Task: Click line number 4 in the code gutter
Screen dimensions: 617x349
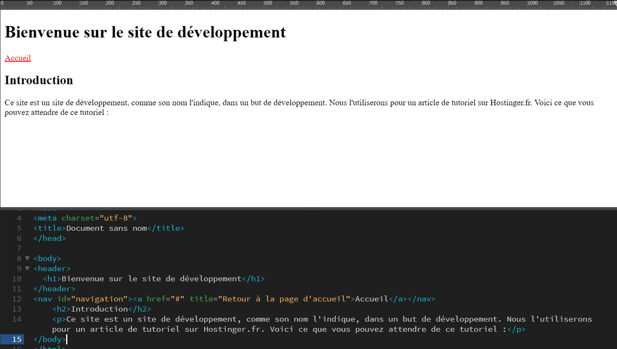Action: [x=18, y=218]
